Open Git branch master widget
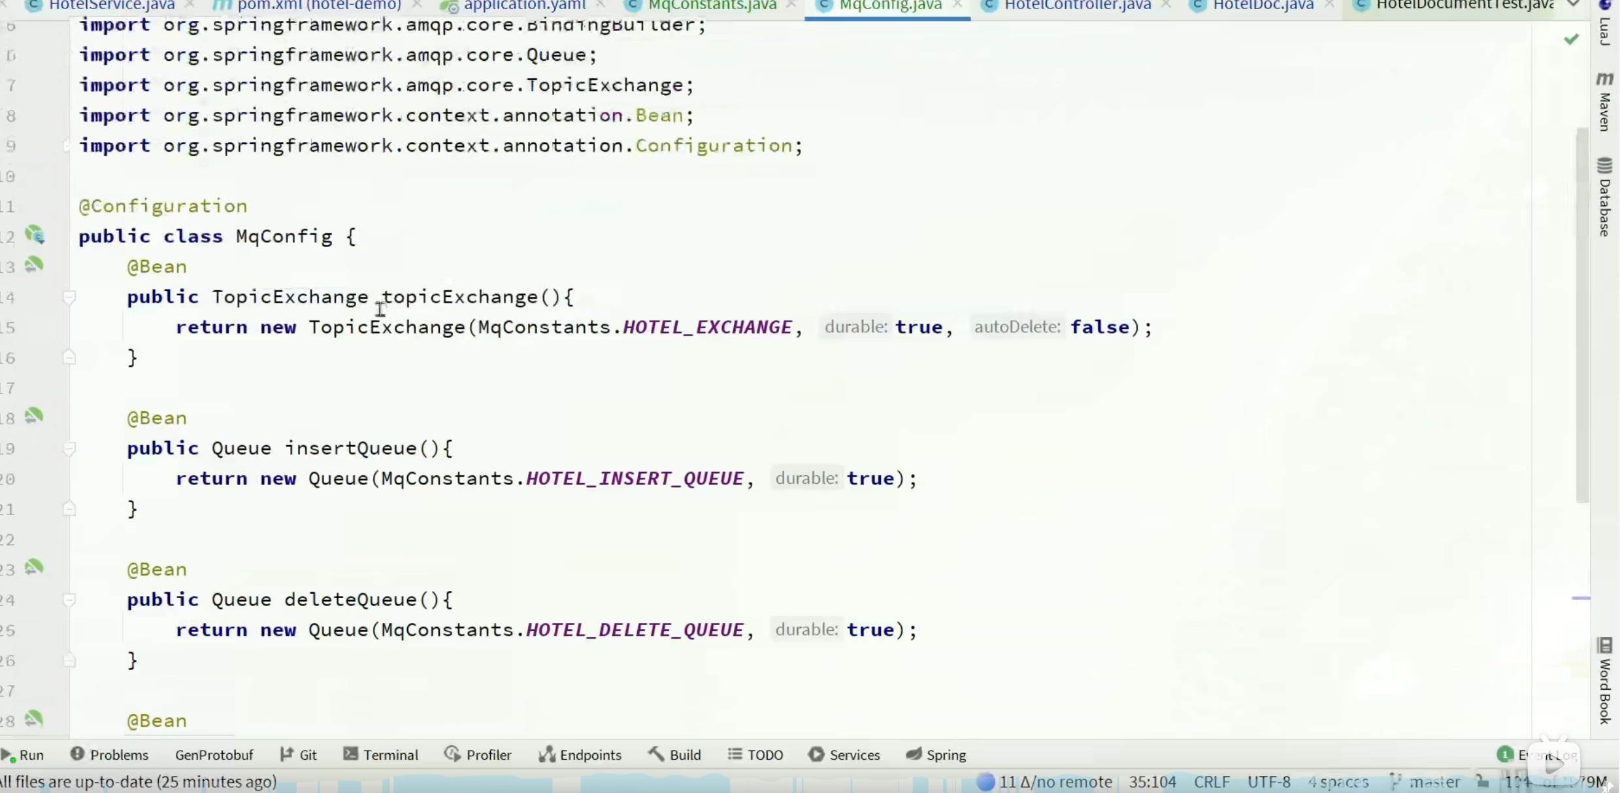The width and height of the screenshot is (1620, 793). click(1434, 782)
